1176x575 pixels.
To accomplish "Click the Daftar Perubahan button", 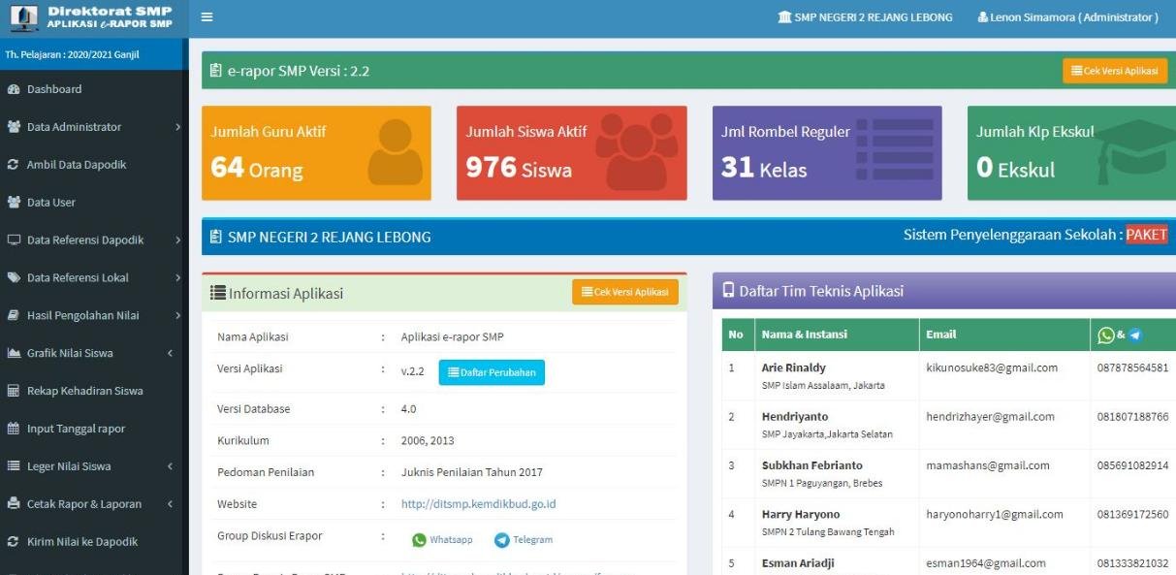I will pyautogui.click(x=492, y=372).
